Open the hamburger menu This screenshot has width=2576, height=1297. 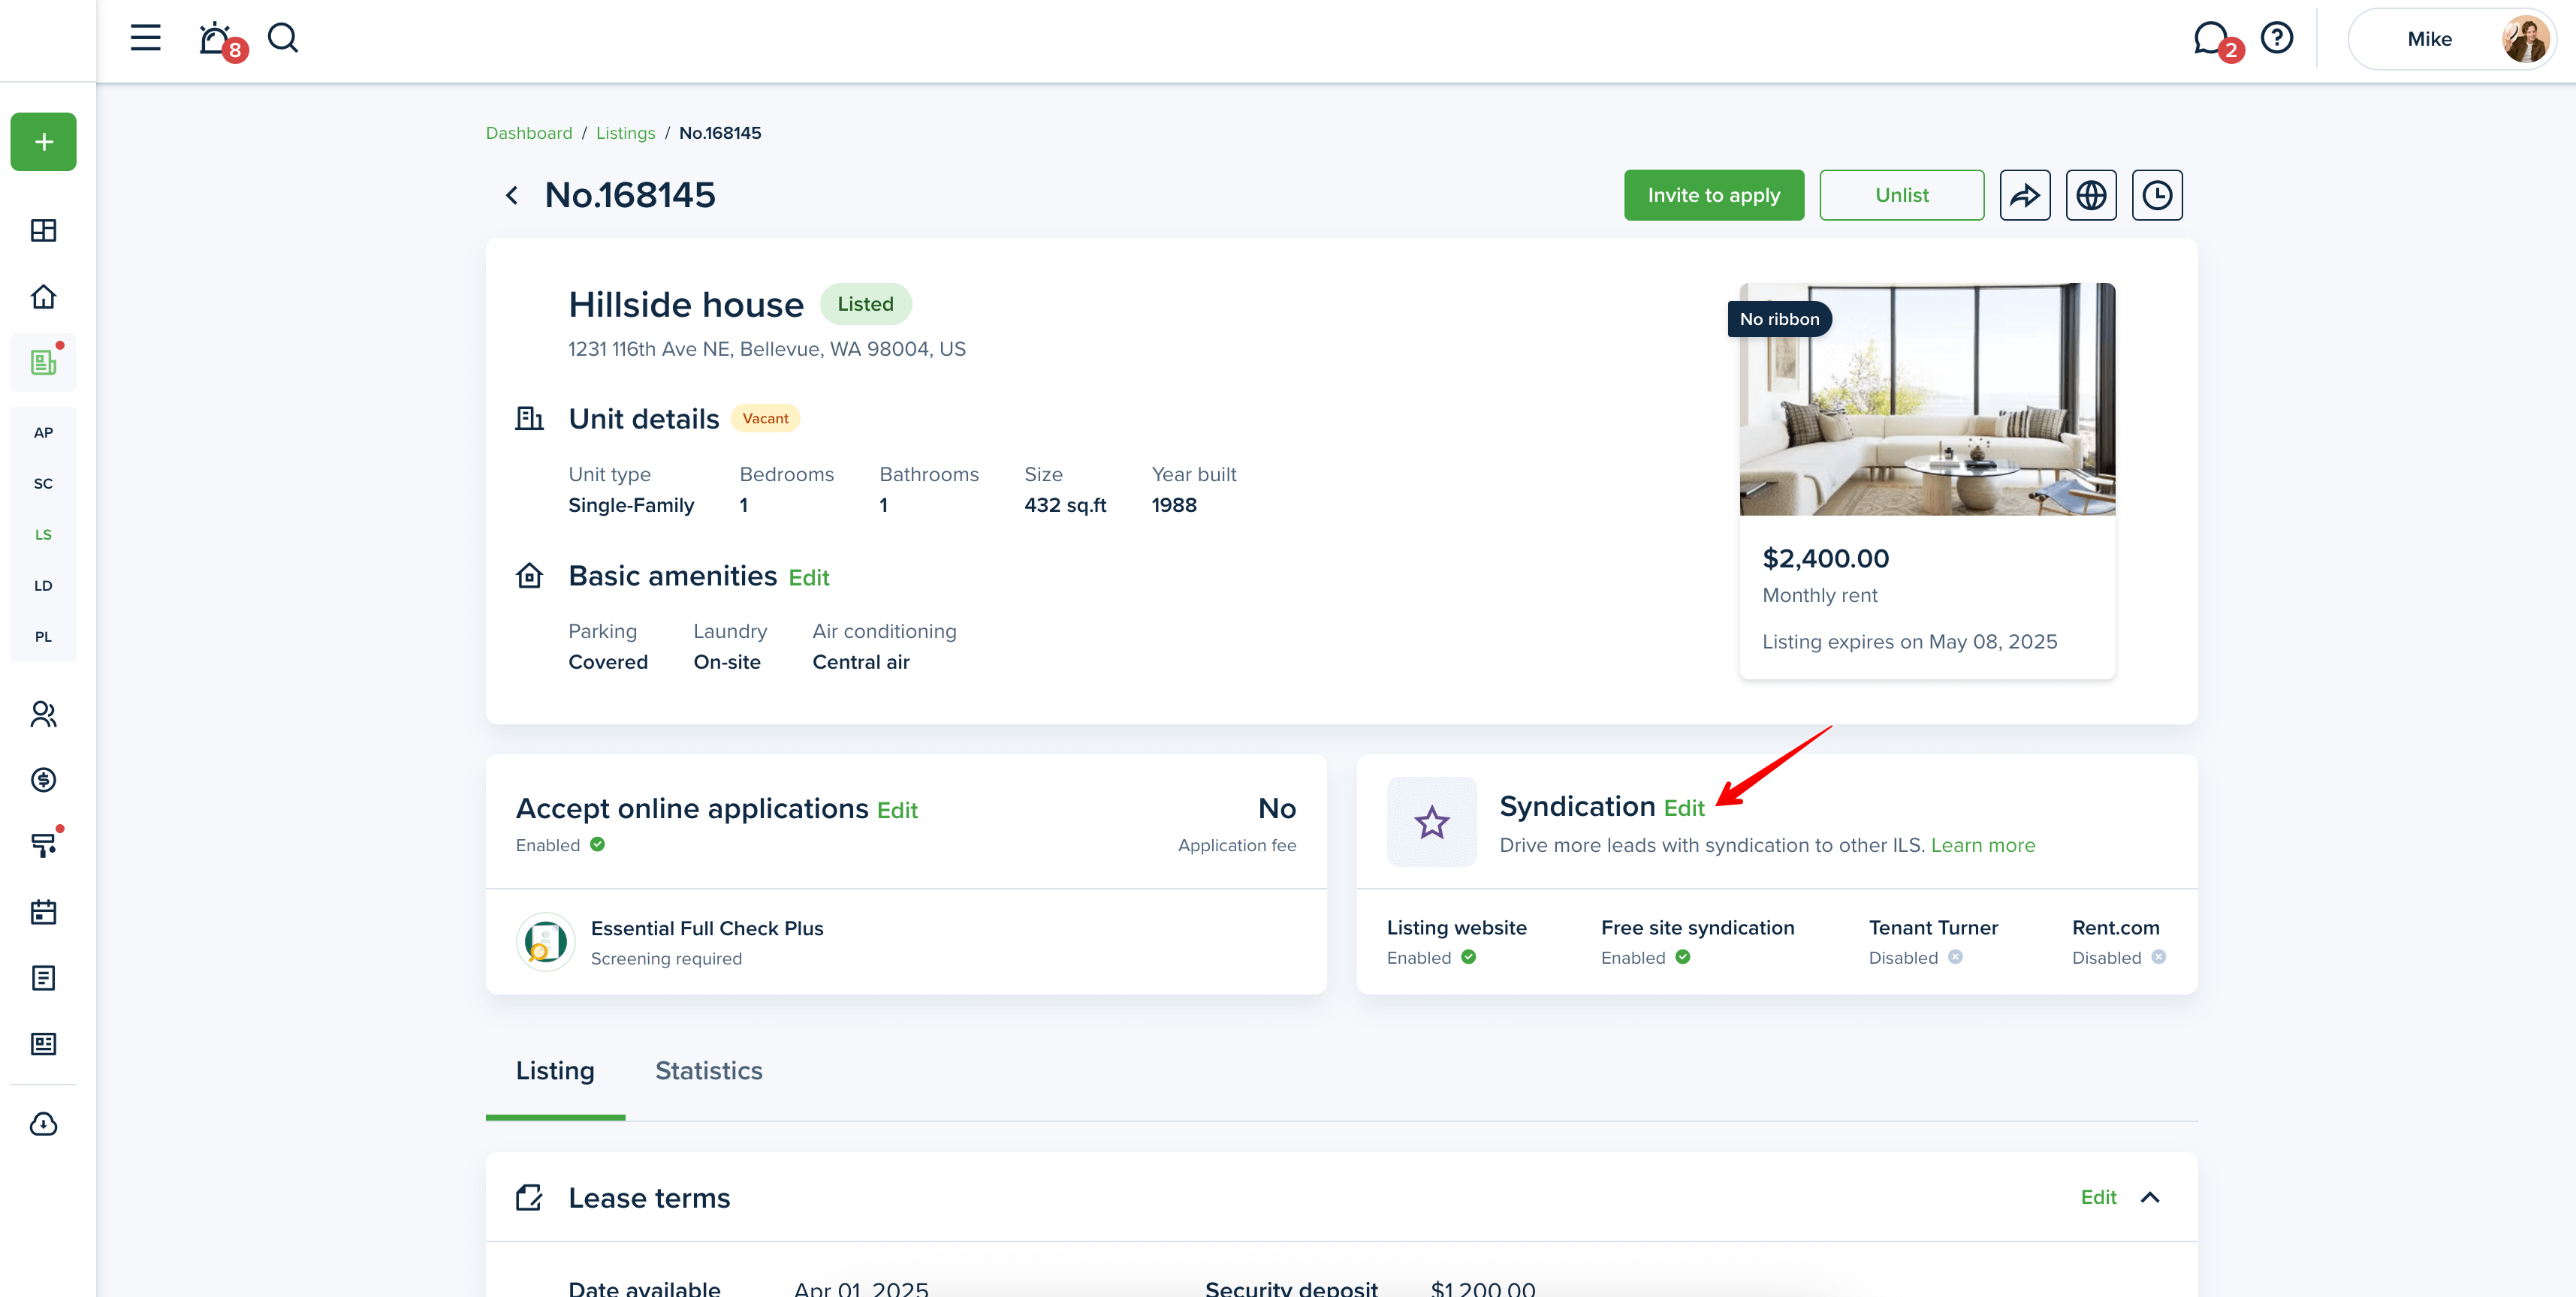point(145,38)
